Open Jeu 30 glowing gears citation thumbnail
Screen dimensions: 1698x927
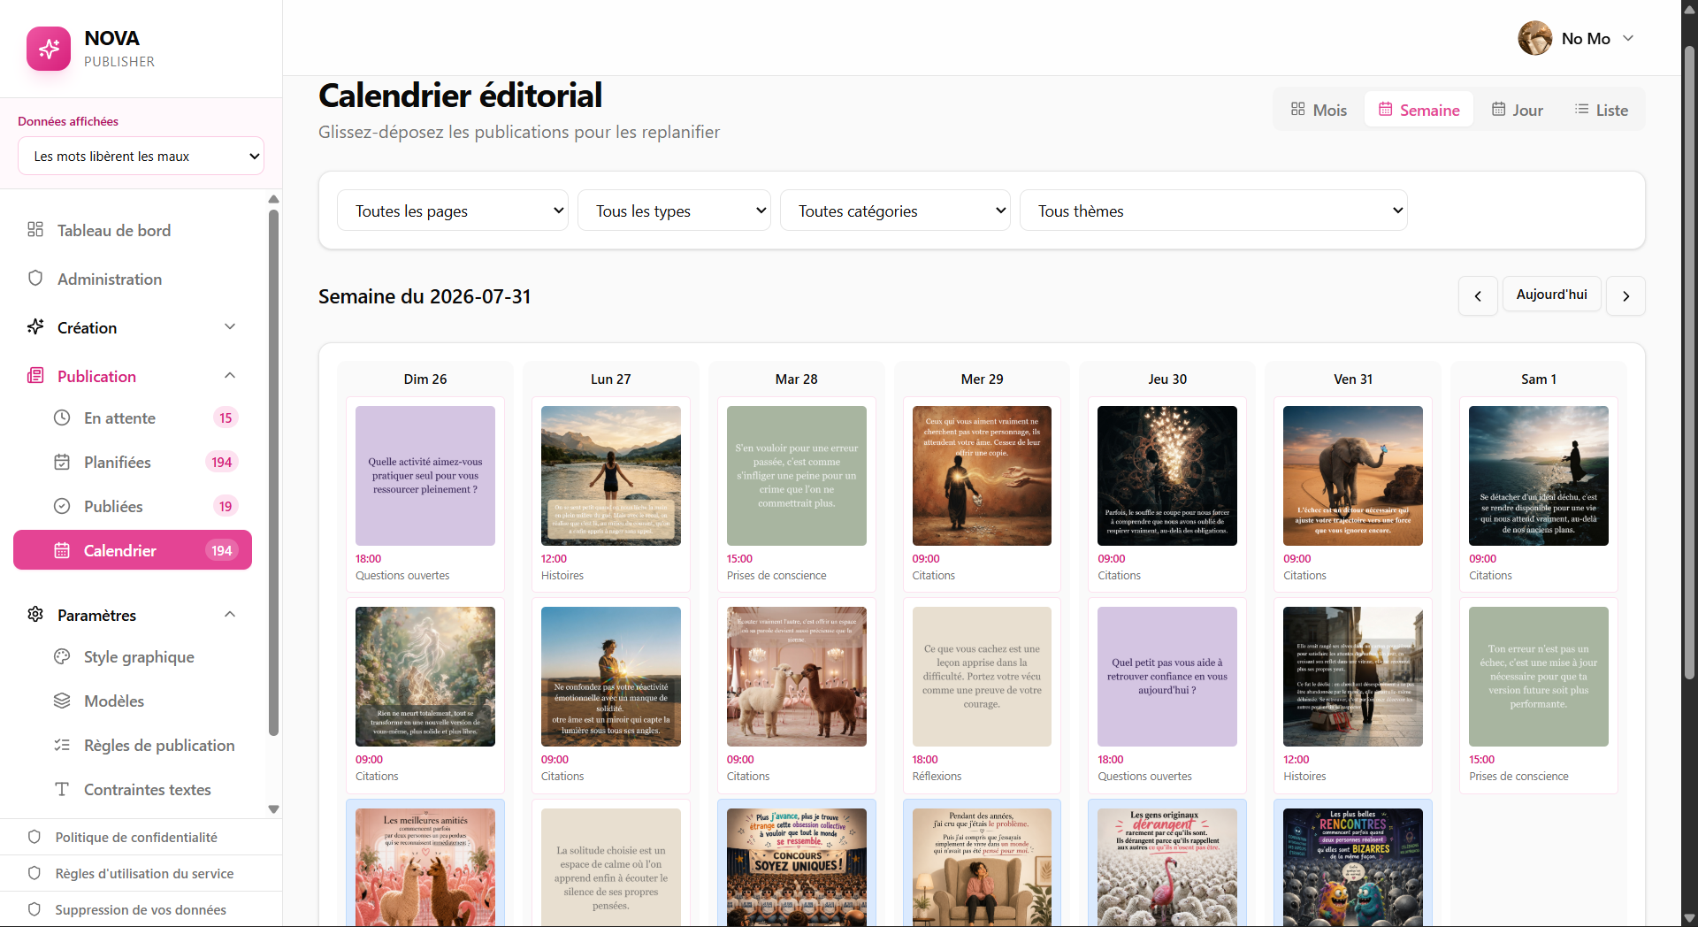point(1167,476)
